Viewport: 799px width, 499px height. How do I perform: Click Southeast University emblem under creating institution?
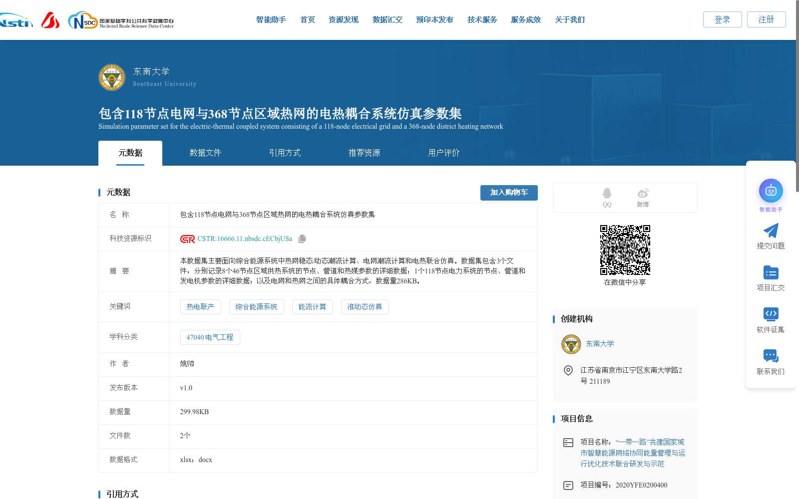pos(571,344)
